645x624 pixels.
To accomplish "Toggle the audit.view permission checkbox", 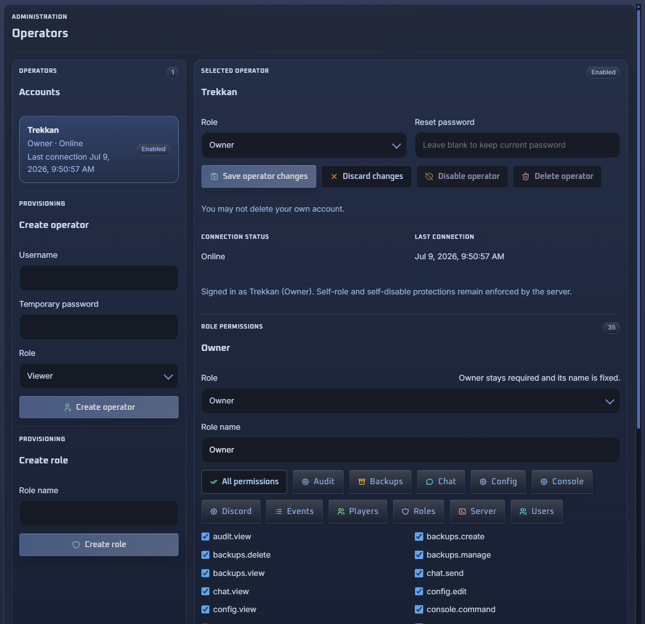I will pyautogui.click(x=205, y=536).
